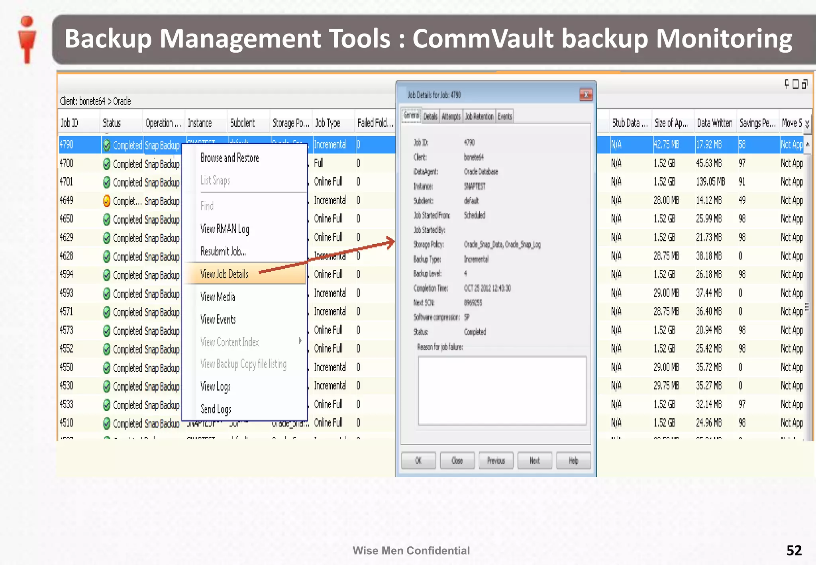
Task: Click the Subclient column header
Action: click(249, 123)
